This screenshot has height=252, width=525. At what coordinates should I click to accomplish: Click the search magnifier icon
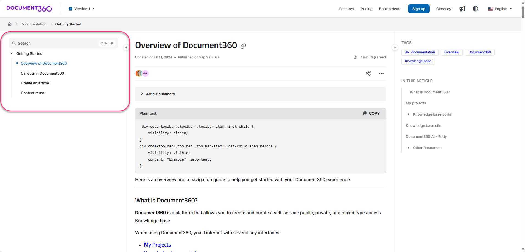14,43
